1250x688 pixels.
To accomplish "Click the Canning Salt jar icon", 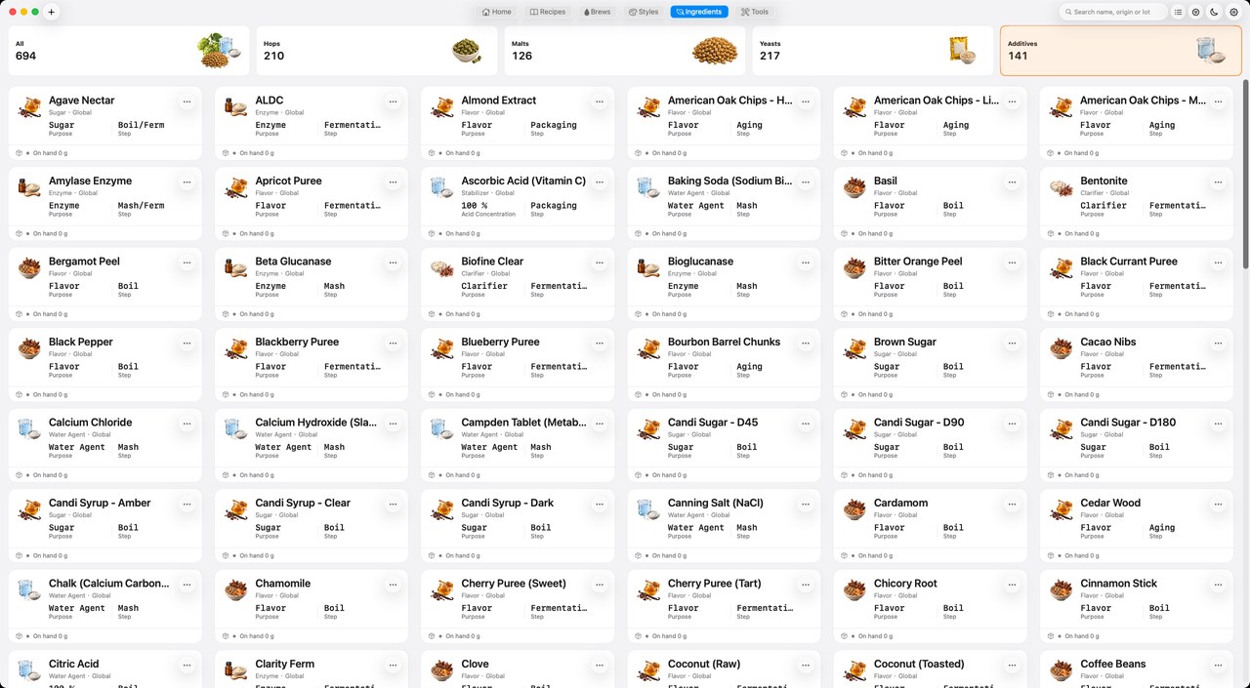I will tap(648, 509).
